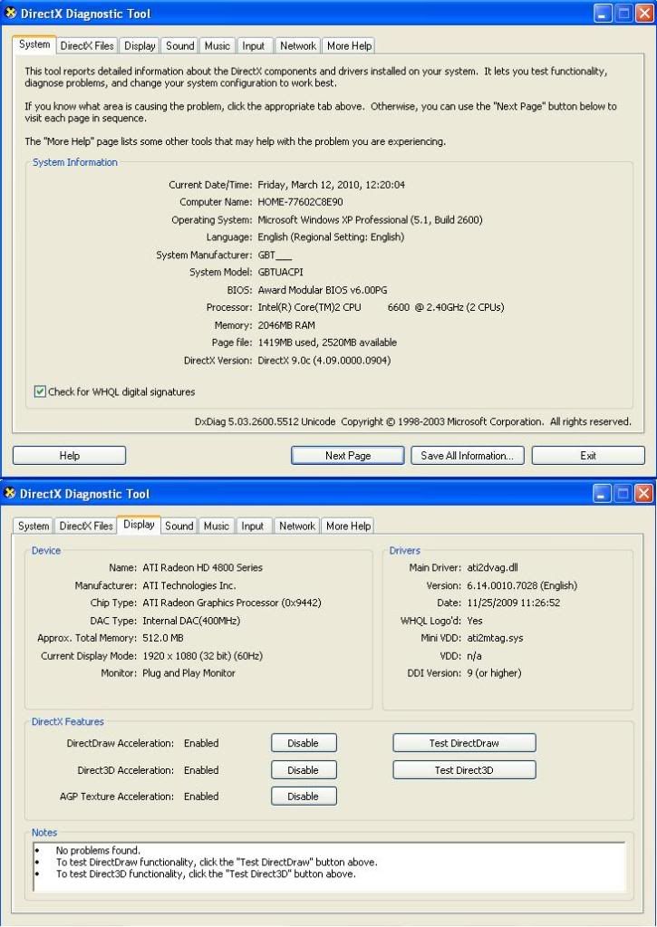Click the DirectX icon in lower window title bar
The image size is (657, 927).
(11, 494)
